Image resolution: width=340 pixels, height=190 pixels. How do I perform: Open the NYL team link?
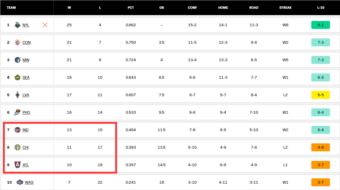26,25
